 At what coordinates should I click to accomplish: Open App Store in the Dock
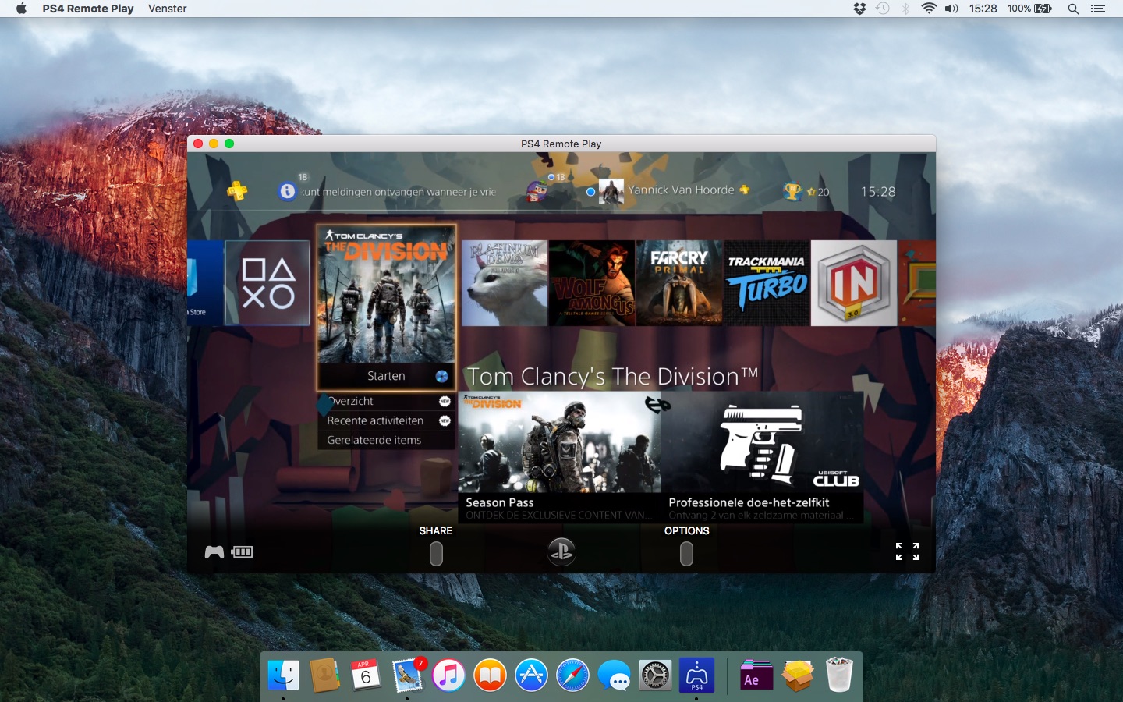coord(531,675)
